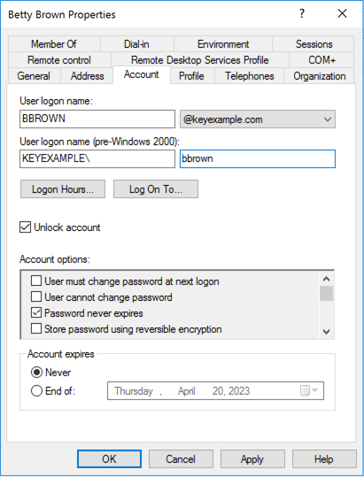The height and width of the screenshot is (477, 364).
Task: Apply the account changes
Action: 252,458
